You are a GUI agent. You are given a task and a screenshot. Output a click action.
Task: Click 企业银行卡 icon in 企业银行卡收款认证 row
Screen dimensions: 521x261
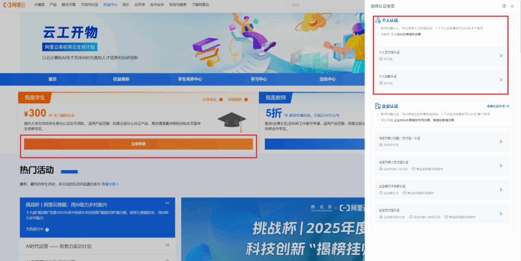[x=381, y=193]
